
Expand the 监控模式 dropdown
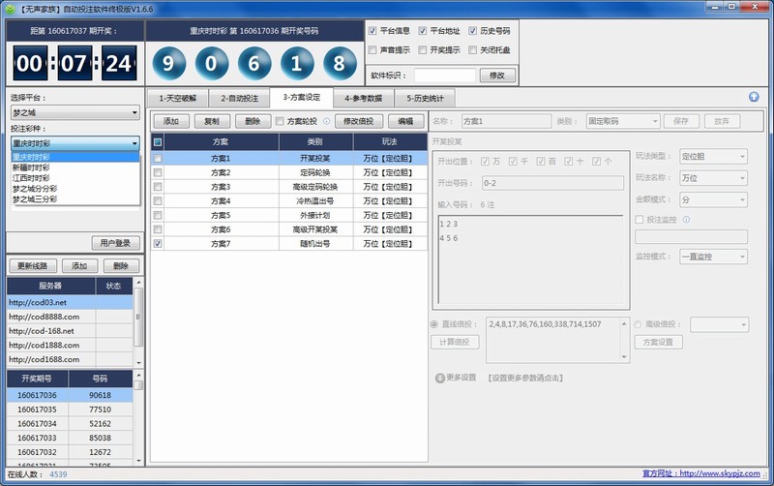[714, 256]
